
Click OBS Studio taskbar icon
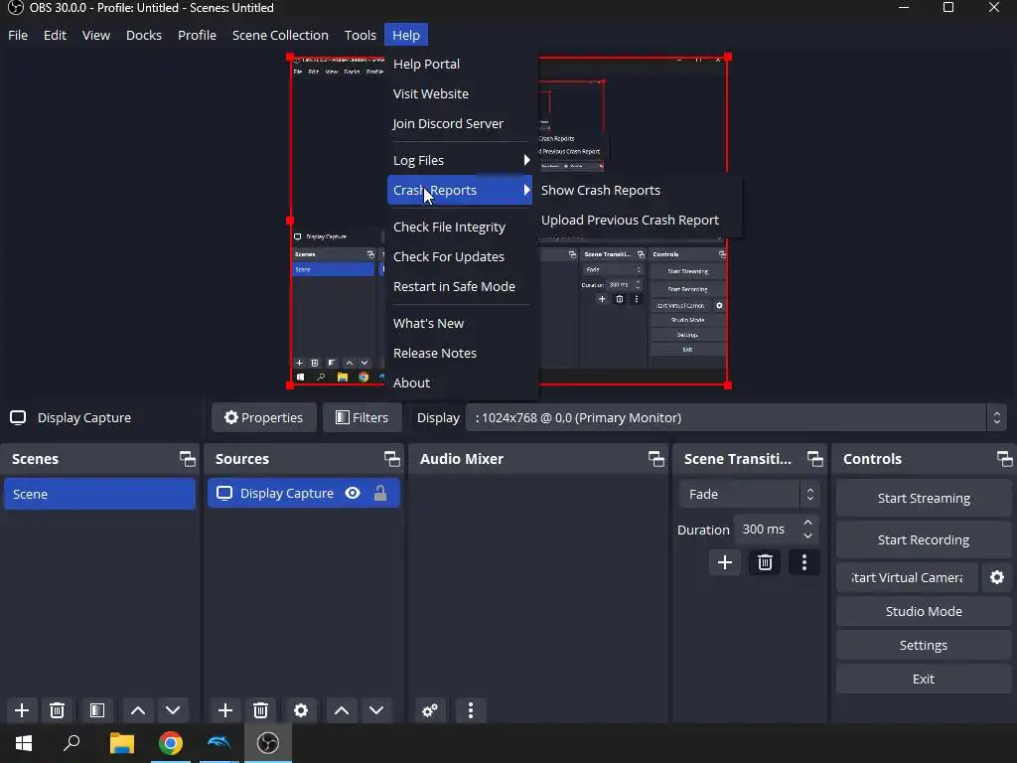coord(268,743)
